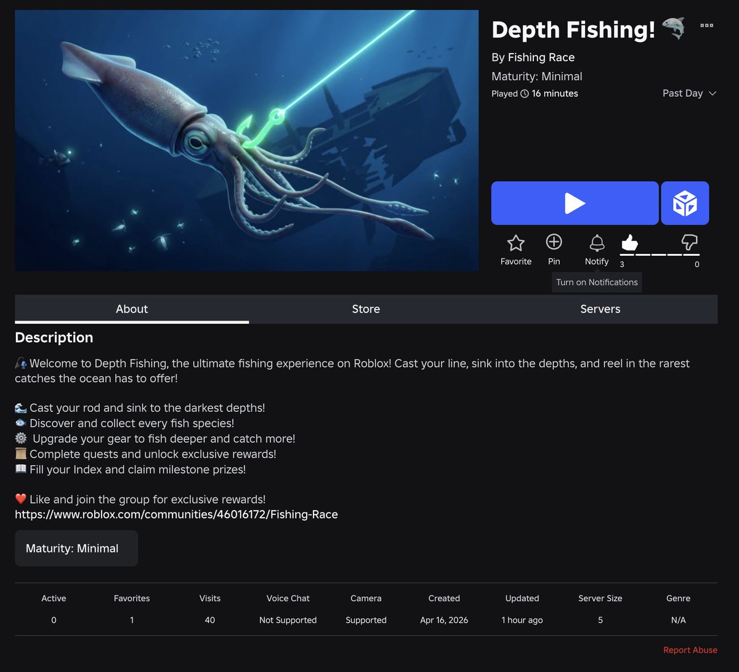This screenshot has width=739, height=672.
Task: Click the shark emoji next to title
Action: click(x=674, y=28)
